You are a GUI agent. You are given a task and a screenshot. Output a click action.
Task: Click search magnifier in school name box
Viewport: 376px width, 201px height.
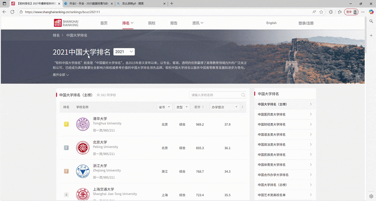[x=243, y=95]
